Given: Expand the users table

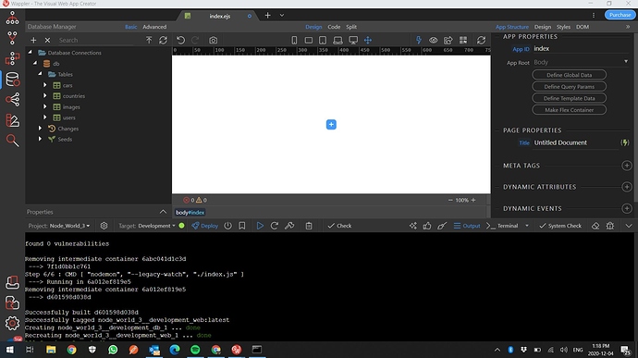Looking at the screenshot, I should point(45,117).
